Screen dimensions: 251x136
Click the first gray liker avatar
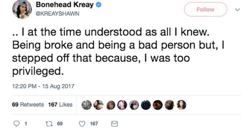click(x=87, y=105)
